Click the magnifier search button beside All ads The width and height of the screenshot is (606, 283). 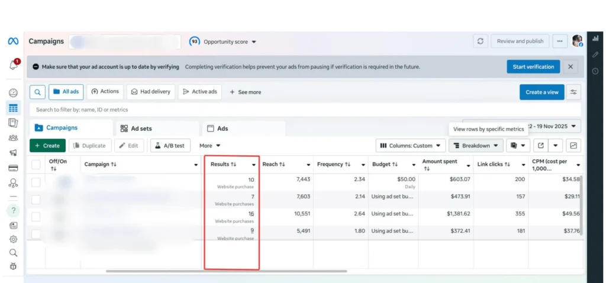[37, 92]
